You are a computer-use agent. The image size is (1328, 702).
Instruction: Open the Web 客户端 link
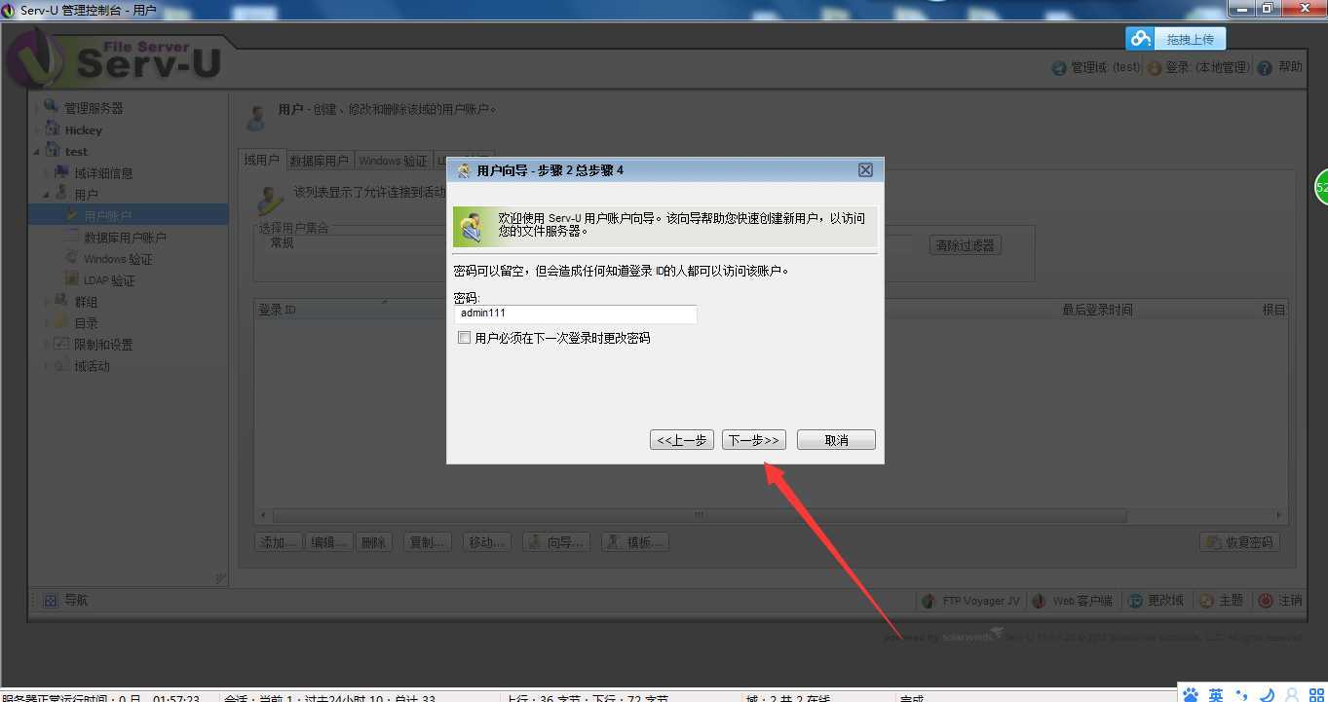[x=1072, y=601]
